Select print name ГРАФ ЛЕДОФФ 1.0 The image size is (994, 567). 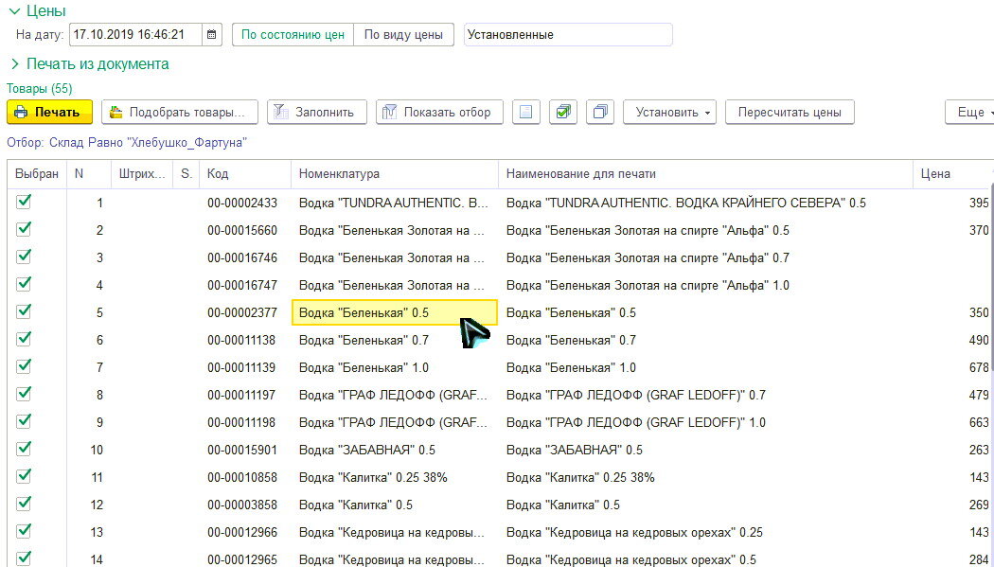705,422
